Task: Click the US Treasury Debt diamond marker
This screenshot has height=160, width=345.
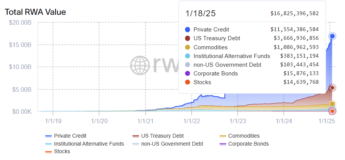Action: pyautogui.click(x=332, y=88)
